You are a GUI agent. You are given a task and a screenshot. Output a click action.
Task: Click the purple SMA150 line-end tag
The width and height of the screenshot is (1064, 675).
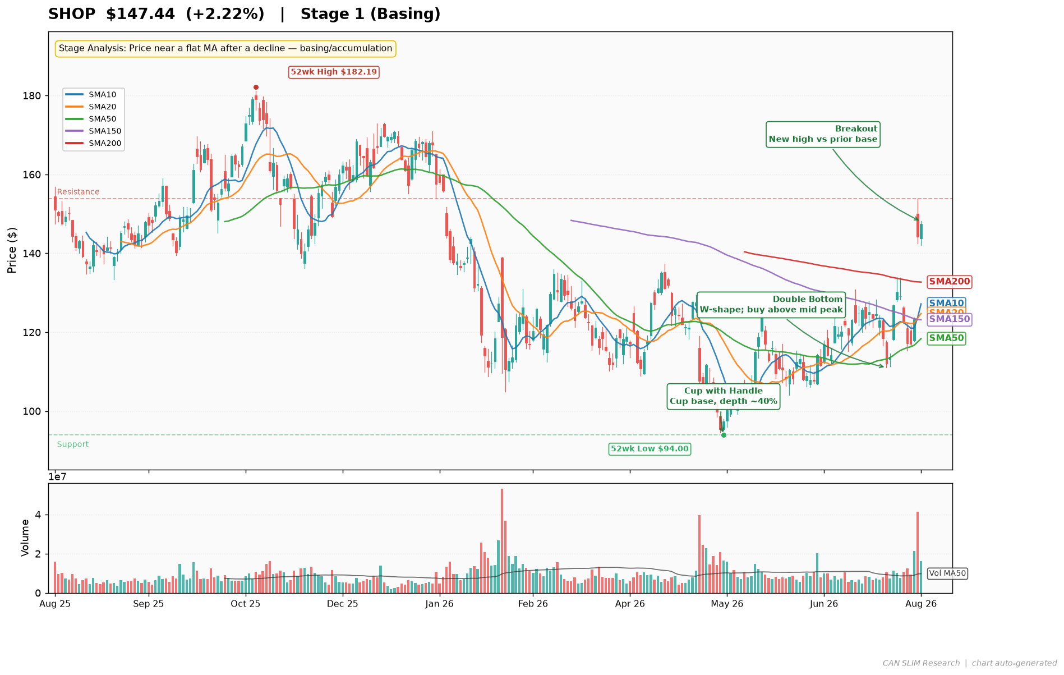click(x=949, y=319)
